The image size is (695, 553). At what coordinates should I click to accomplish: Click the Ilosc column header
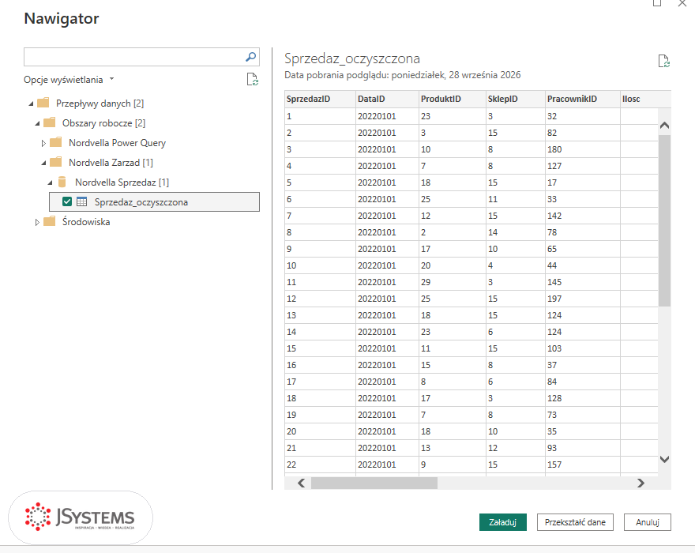click(x=645, y=99)
